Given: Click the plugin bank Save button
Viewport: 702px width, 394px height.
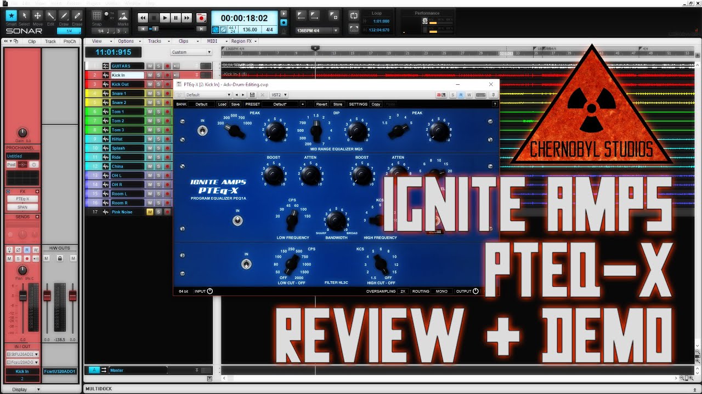Looking at the screenshot, I should [235, 104].
